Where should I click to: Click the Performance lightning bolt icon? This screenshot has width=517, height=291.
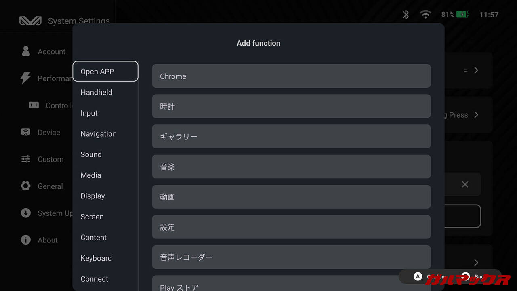pyautogui.click(x=26, y=78)
